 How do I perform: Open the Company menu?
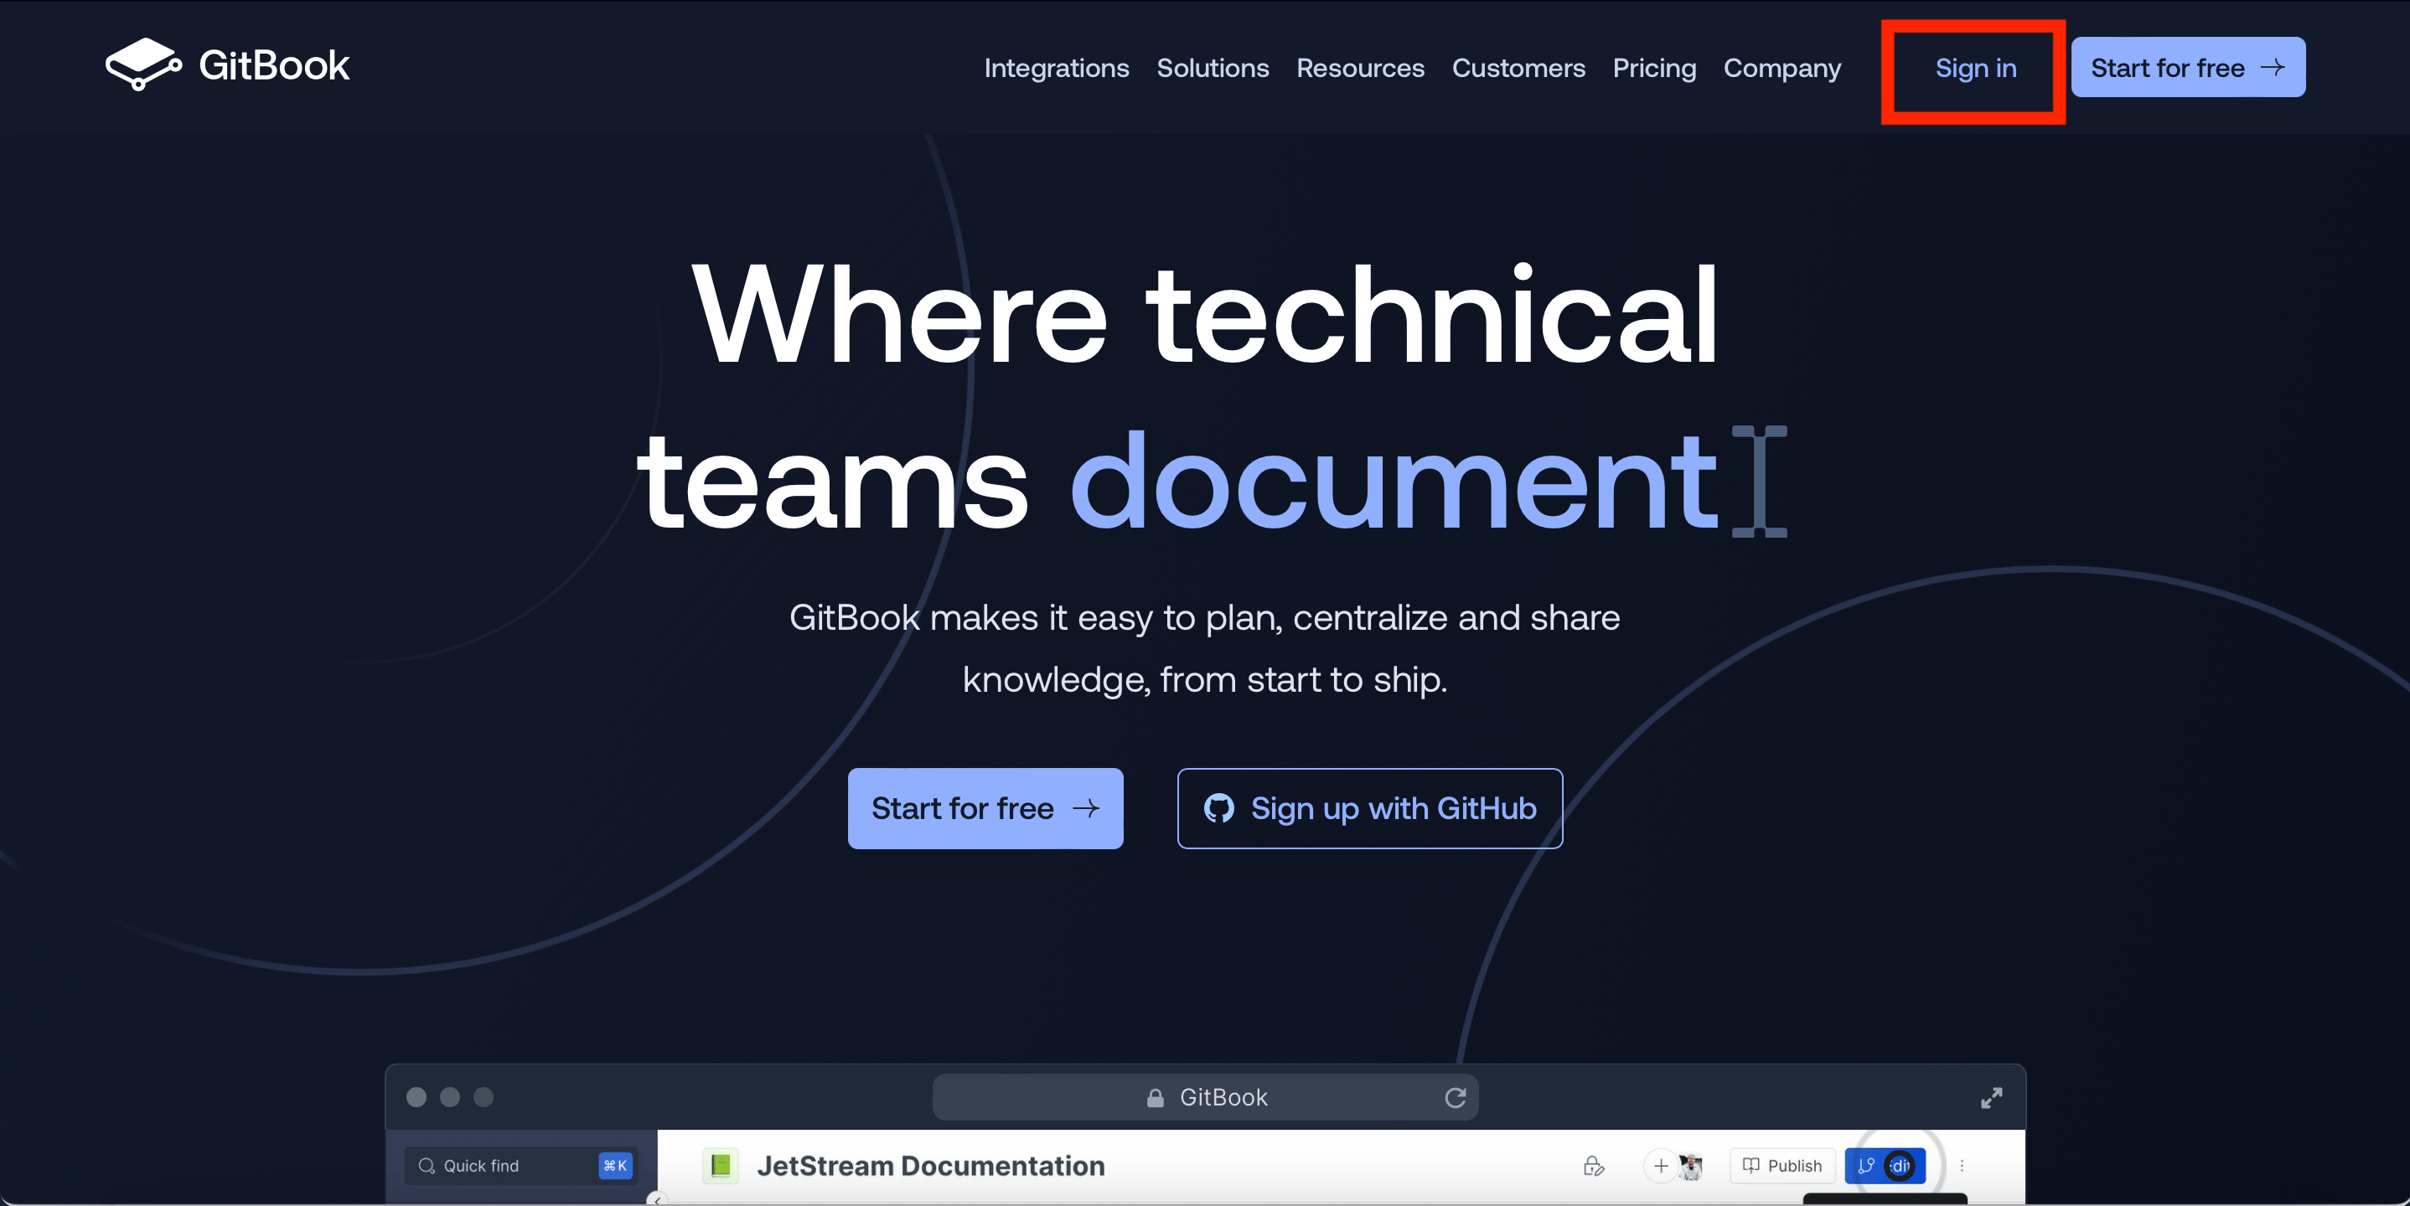pyautogui.click(x=1782, y=67)
